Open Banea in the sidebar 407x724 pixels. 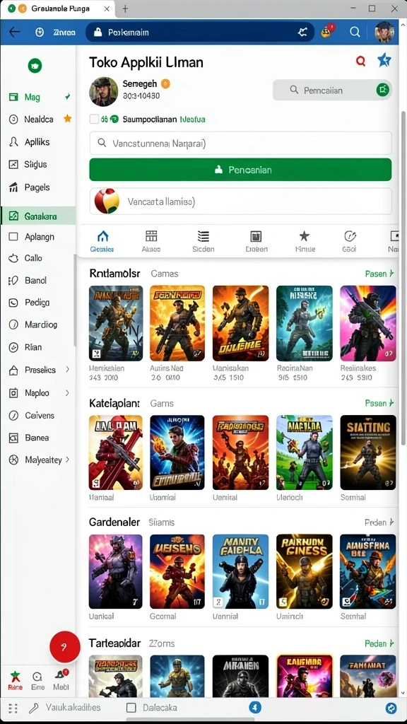pos(38,438)
